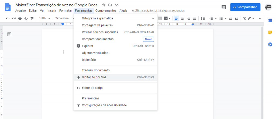Open Google Keep from the side panel
Screen dimensions: 276x119
[x=270, y=32]
